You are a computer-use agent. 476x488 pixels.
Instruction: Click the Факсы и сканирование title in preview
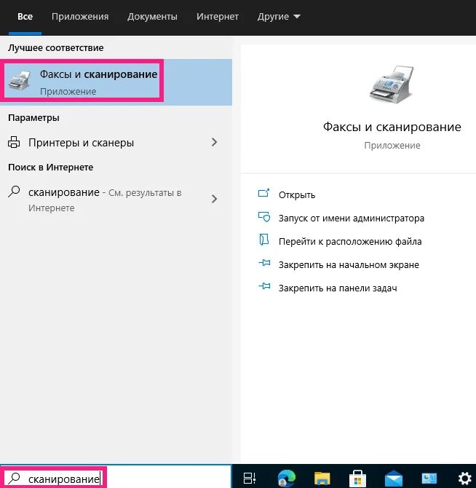tap(392, 127)
